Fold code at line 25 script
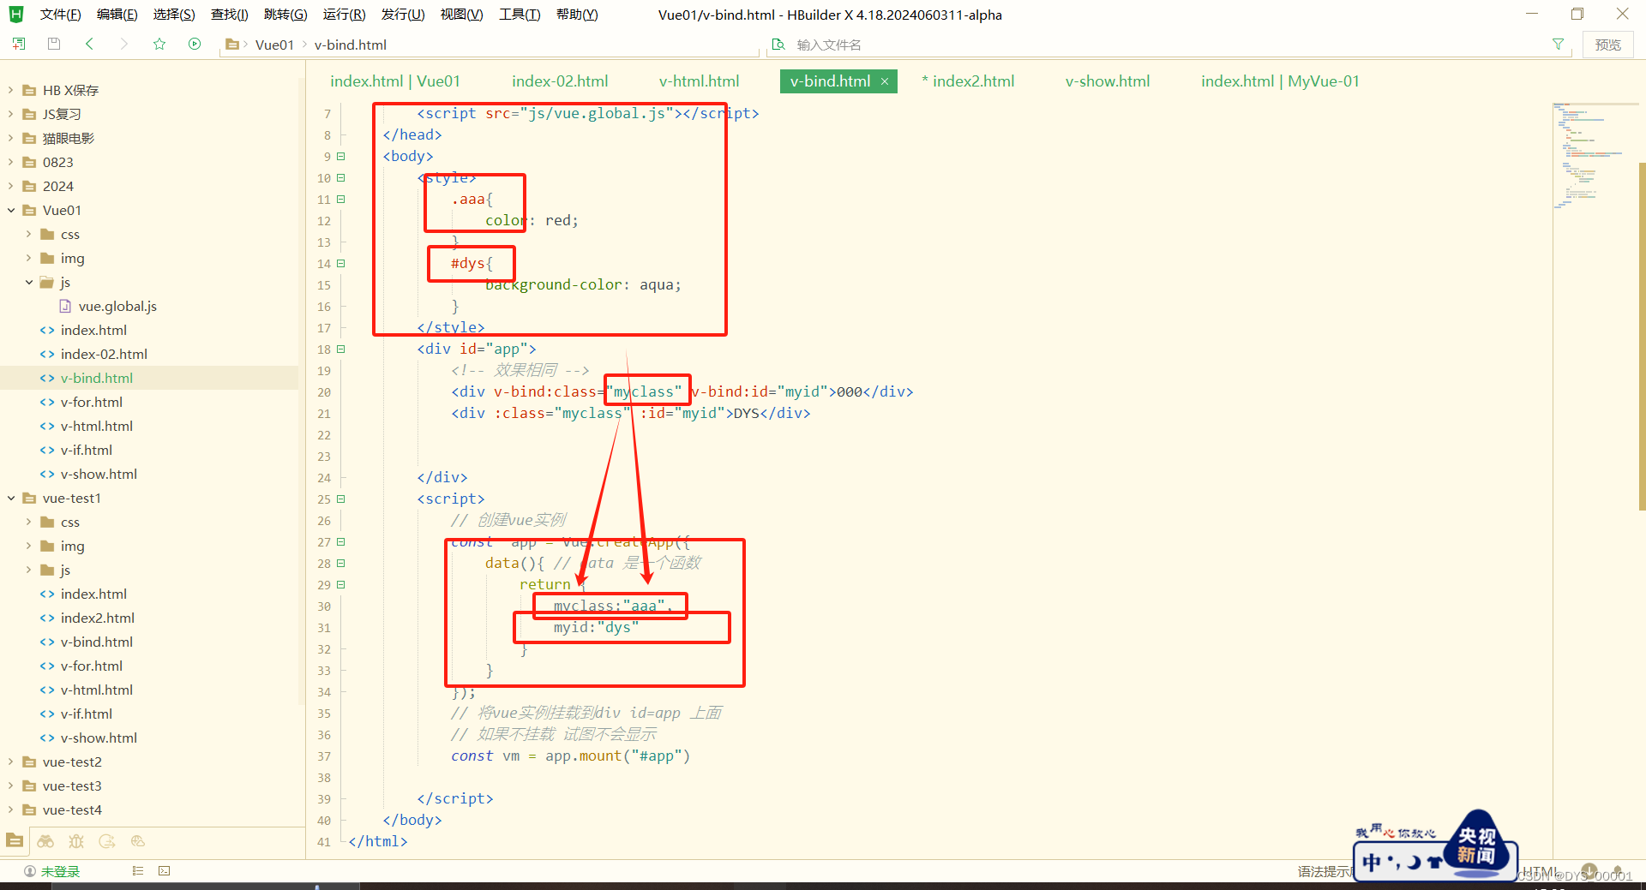This screenshot has height=890, width=1646. point(340,499)
